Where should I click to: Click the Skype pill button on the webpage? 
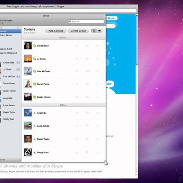(x=112, y=18)
